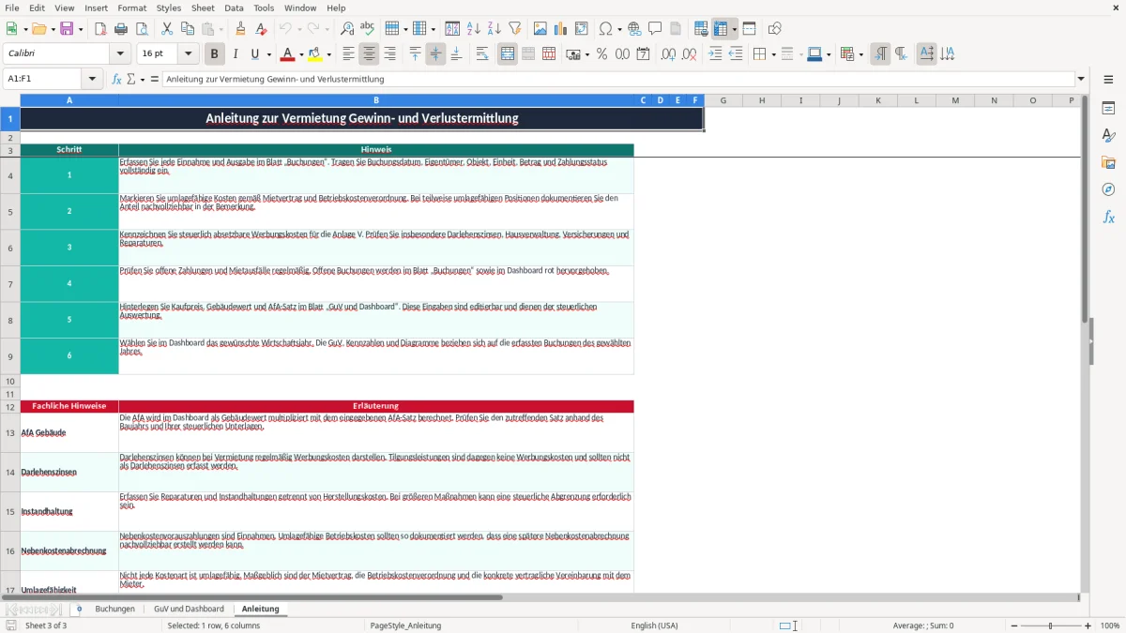This screenshot has width=1126, height=633.
Task: Open the Tools menu
Action: point(264,8)
